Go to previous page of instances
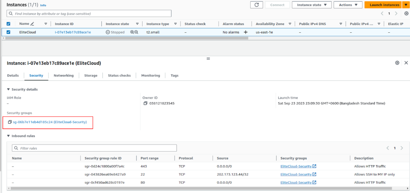Screen dimensions: 410x193 point(382,14)
